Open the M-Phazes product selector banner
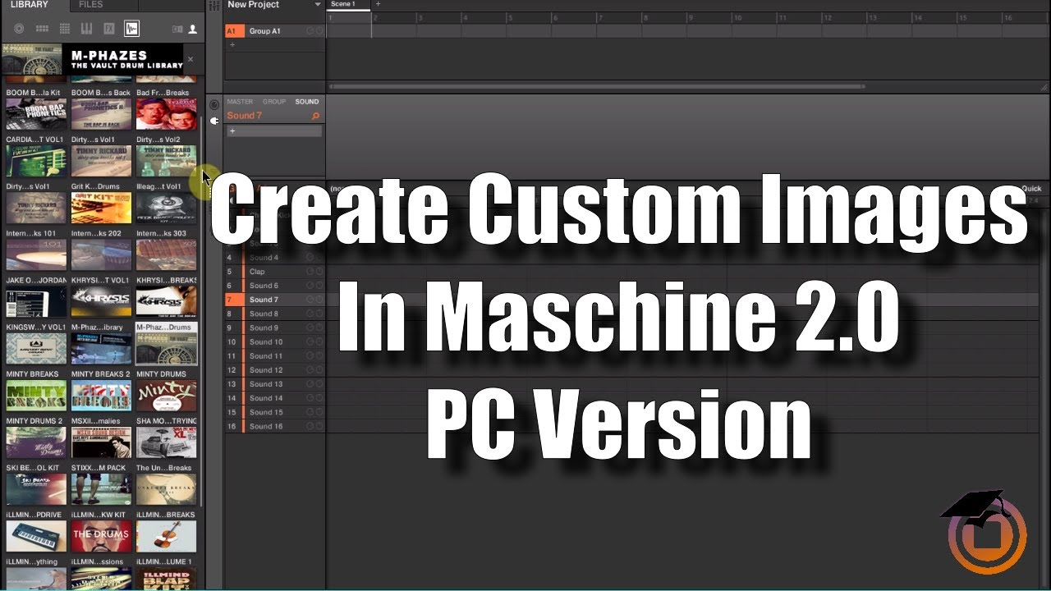Screen dimensions: 1051x591 click(93, 59)
